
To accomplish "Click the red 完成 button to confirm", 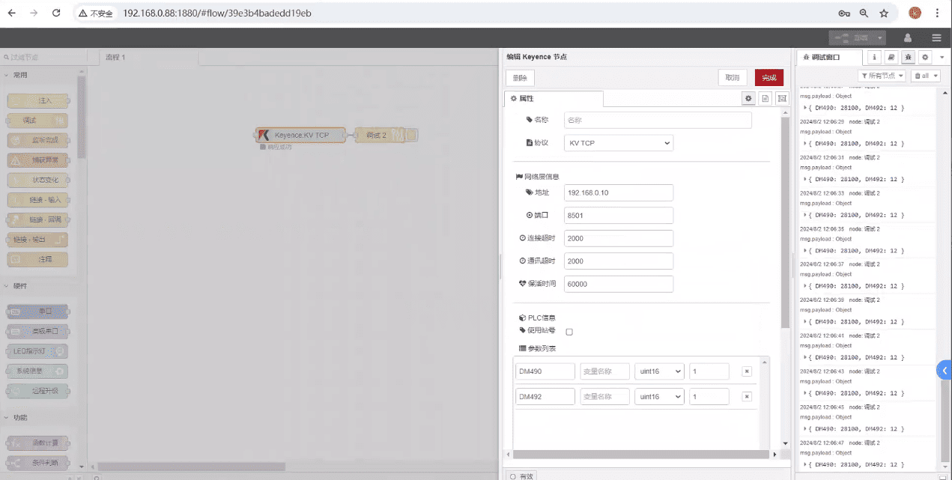I will tap(768, 77).
